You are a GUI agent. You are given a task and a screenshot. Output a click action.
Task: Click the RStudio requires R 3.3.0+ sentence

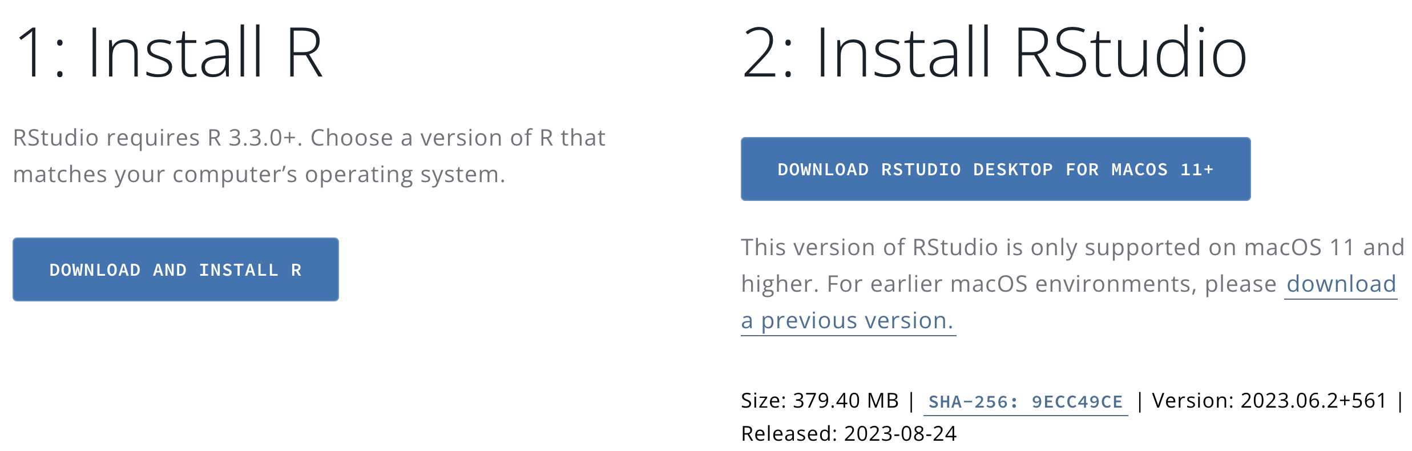point(155,138)
